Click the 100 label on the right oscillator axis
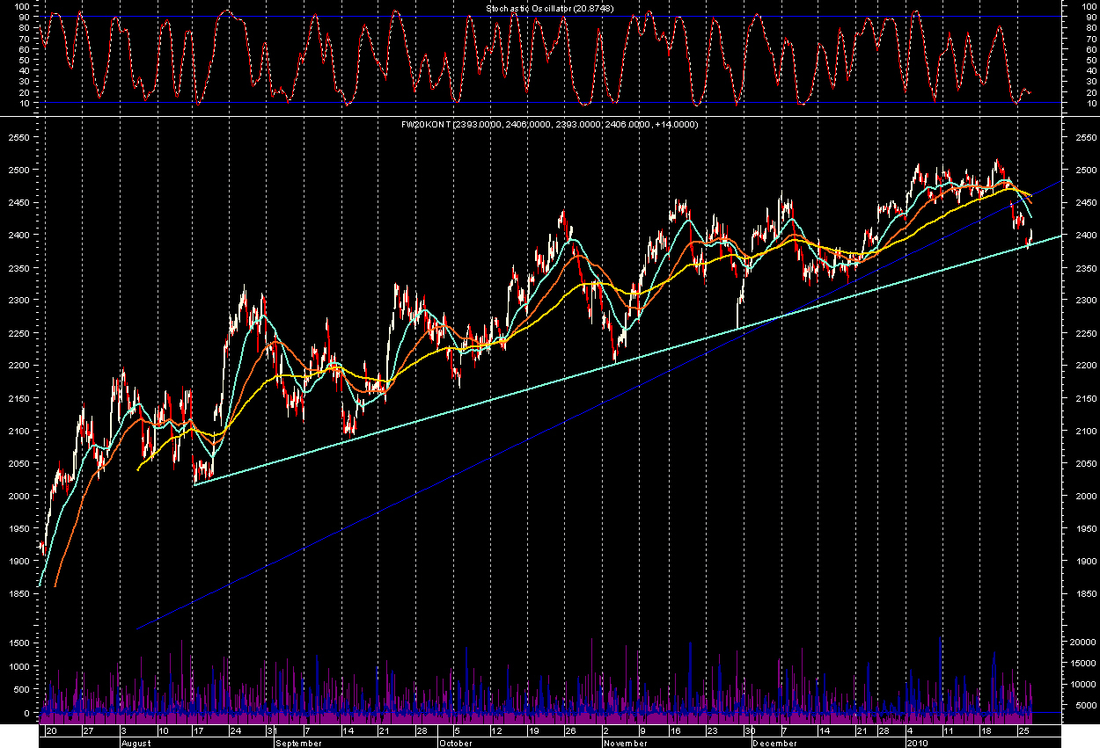This screenshot has width=1100, height=748. pos(1080,5)
